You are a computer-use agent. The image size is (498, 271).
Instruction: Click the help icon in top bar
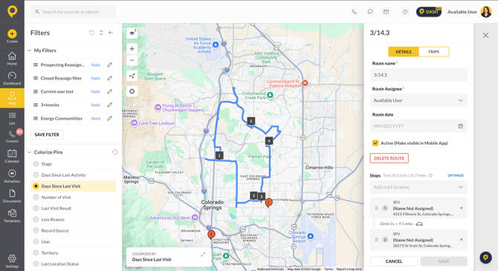405,12
